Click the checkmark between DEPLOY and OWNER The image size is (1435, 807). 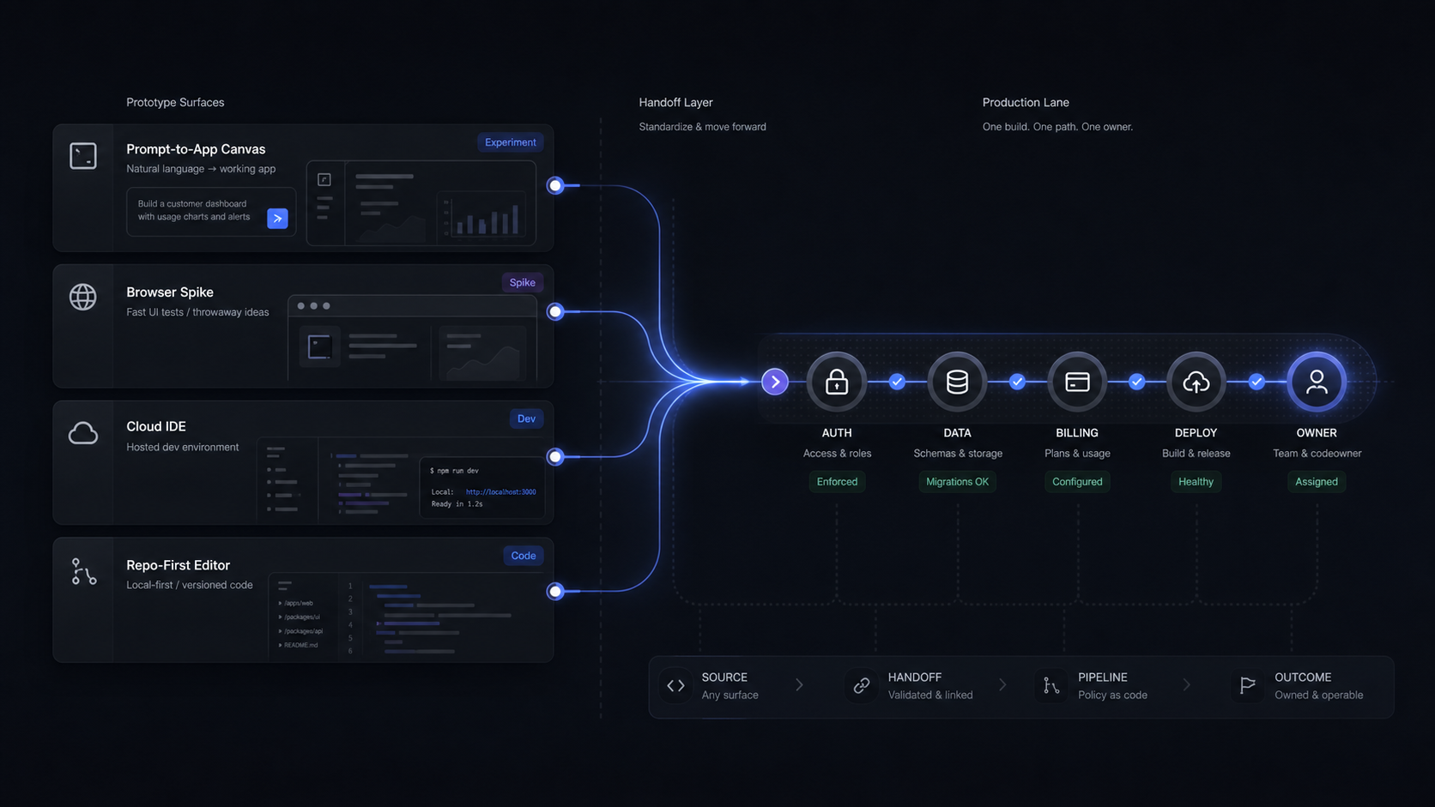click(1256, 382)
